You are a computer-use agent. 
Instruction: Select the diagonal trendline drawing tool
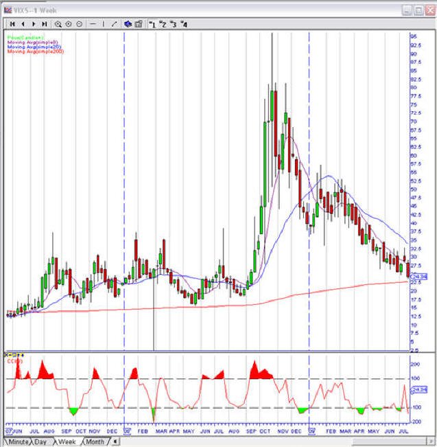(x=115, y=24)
